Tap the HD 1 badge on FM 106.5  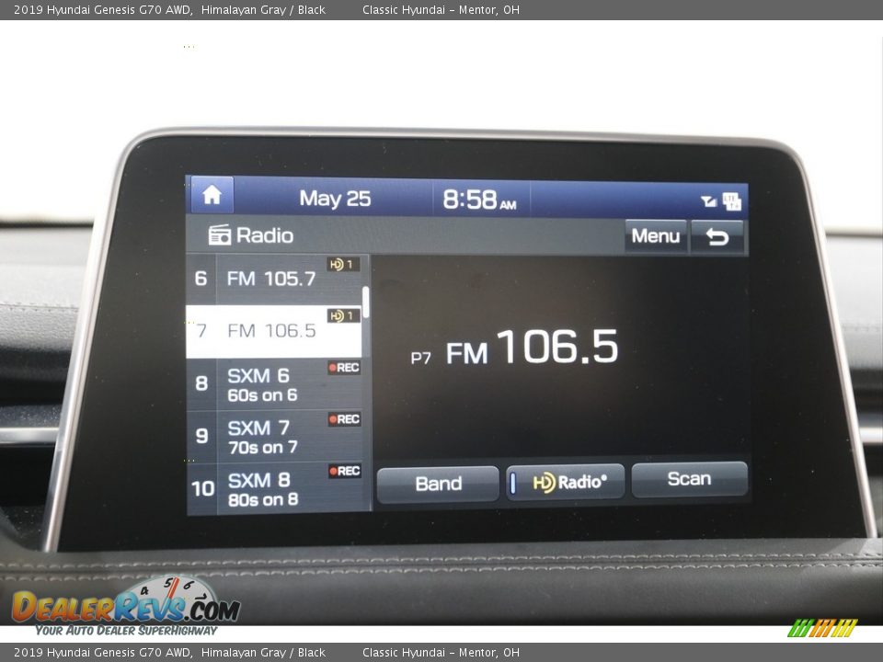tap(343, 316)
